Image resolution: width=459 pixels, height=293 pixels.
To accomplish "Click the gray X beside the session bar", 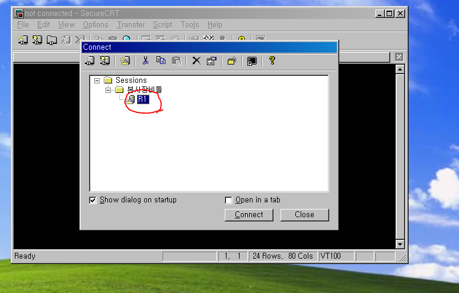I will (399, 57).
